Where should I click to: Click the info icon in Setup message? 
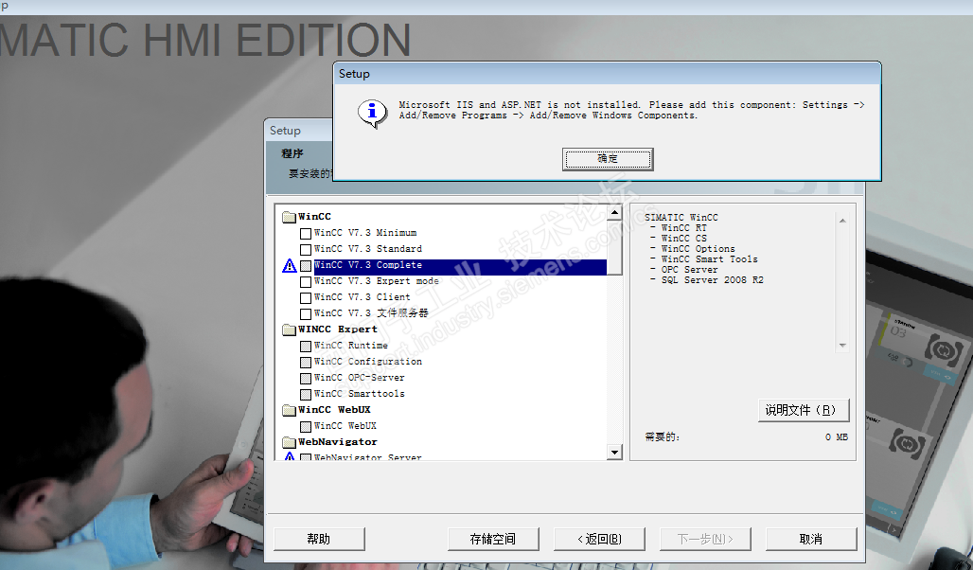(x=372, y=113)
